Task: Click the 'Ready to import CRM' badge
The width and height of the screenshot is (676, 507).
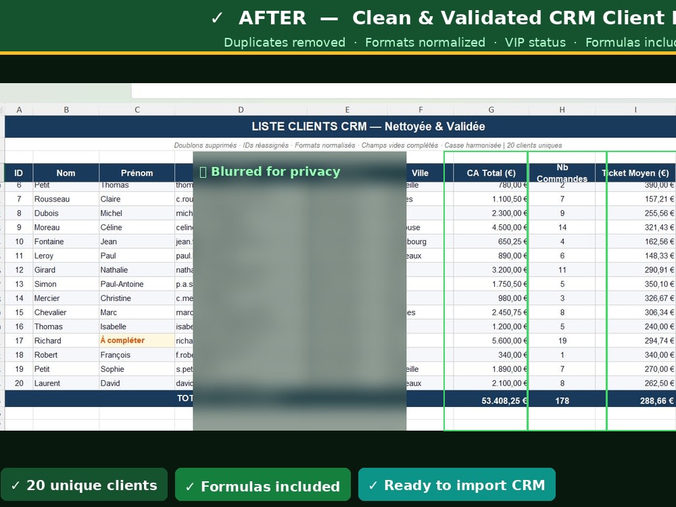Action: point(457,485)
